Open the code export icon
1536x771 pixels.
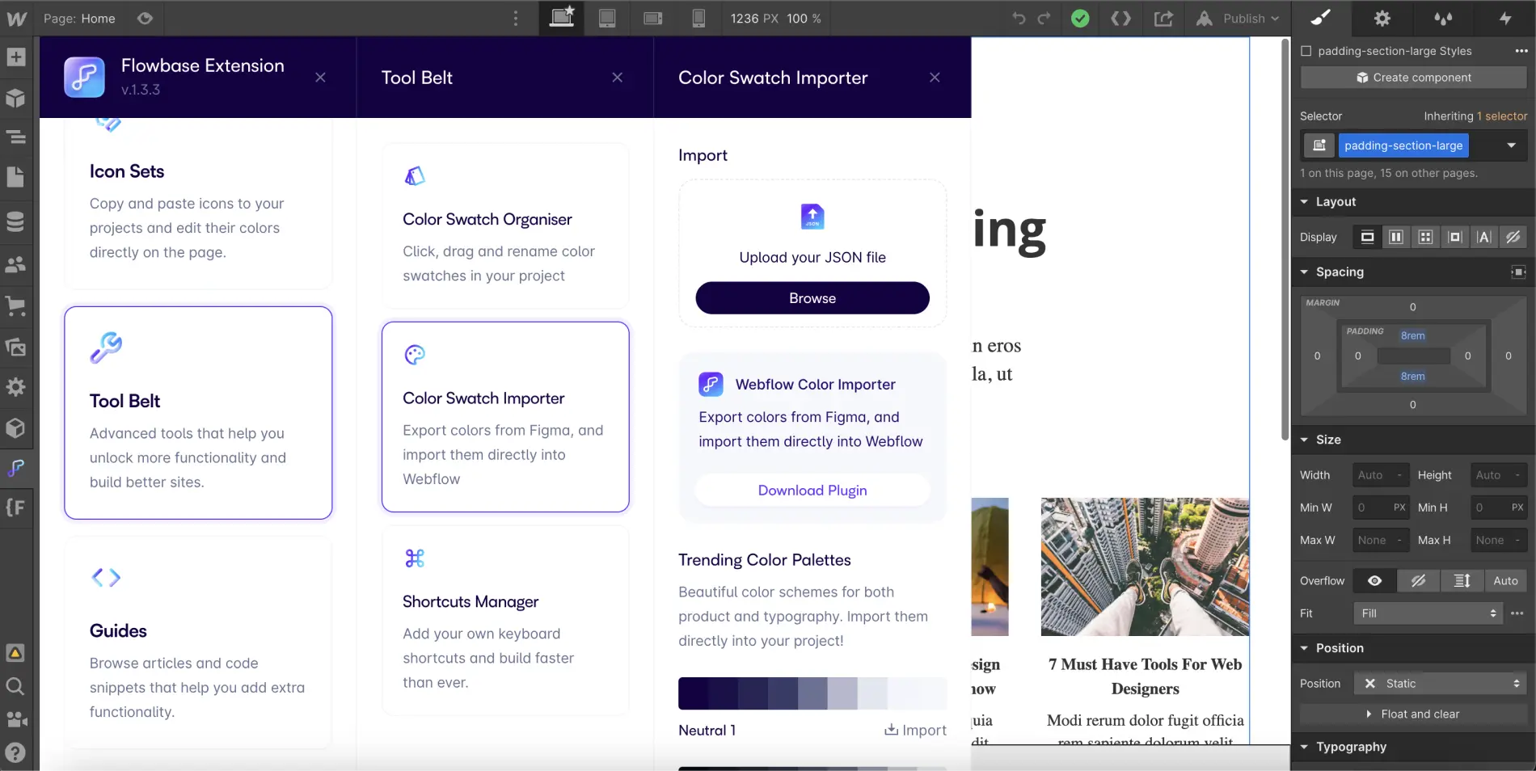click(x=1121, y=19)
